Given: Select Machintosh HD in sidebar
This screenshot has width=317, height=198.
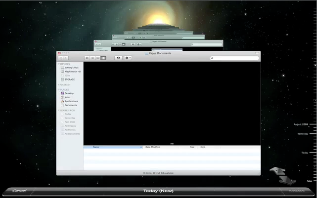Looking at the screenshot, I should point(70,72).
